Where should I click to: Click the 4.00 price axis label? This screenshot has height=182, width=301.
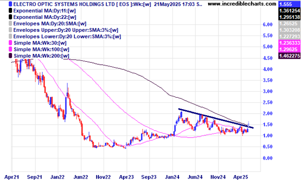pos(267,69)
